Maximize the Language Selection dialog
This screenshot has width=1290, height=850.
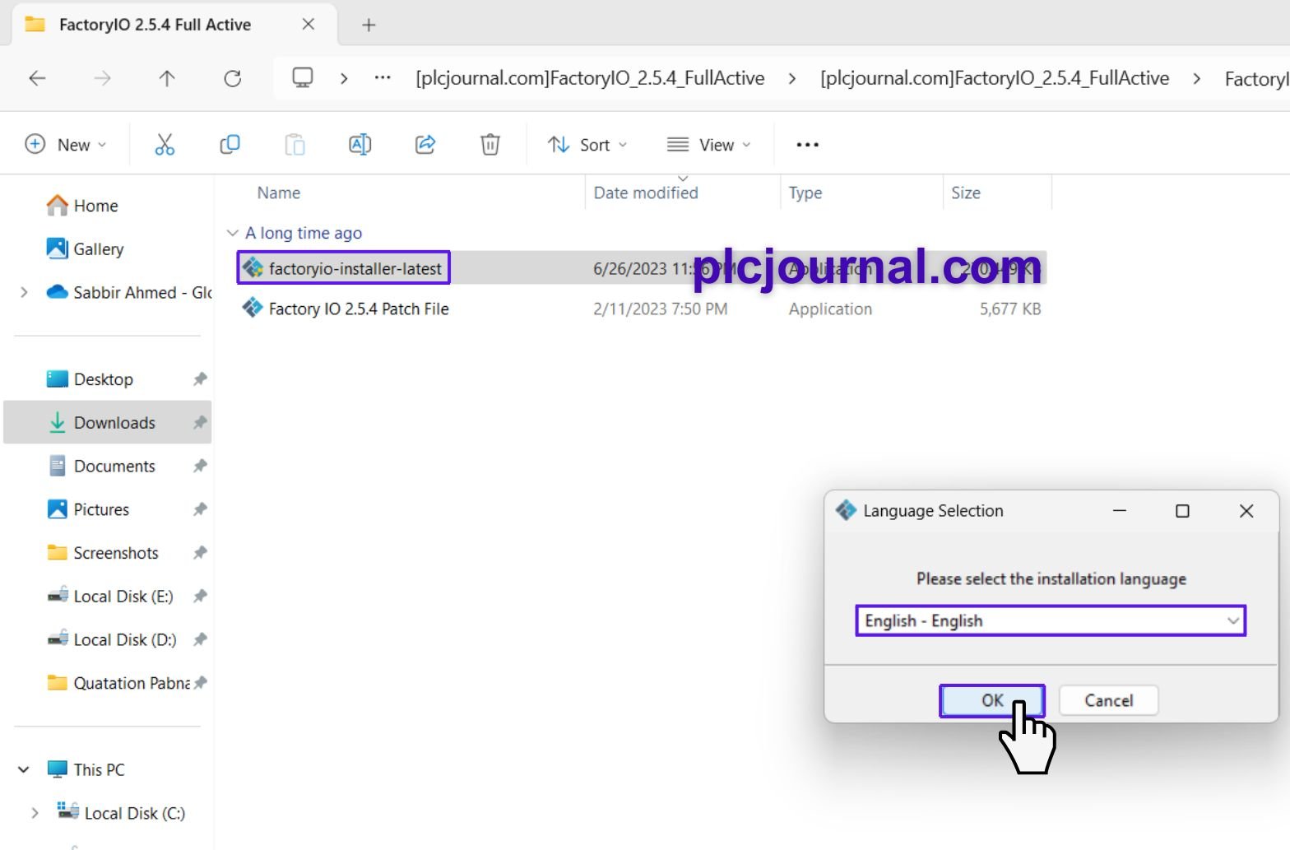pyautogui.click(x=1182, y=511)
